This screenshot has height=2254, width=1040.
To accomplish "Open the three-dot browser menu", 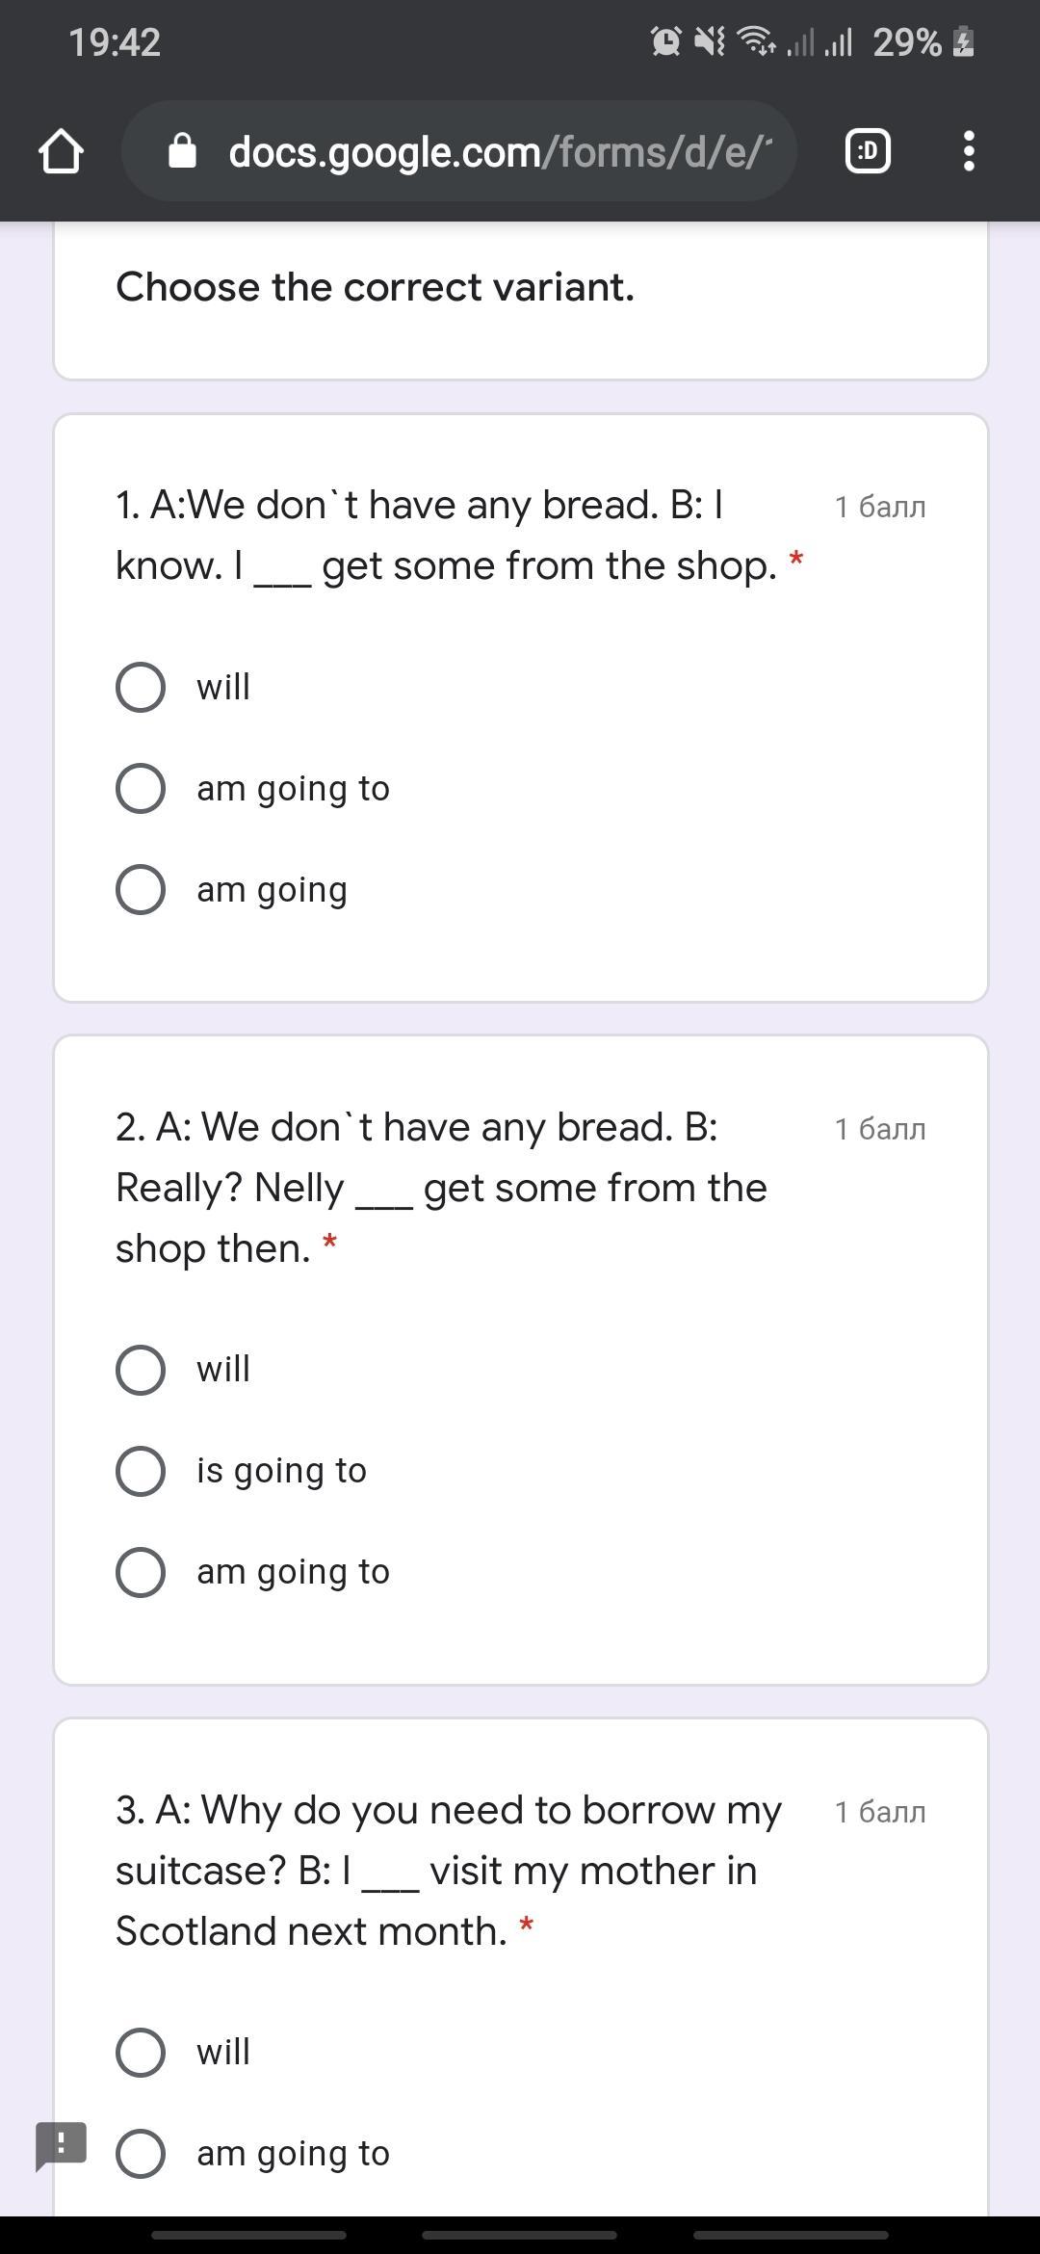I will tap(969, 151).
